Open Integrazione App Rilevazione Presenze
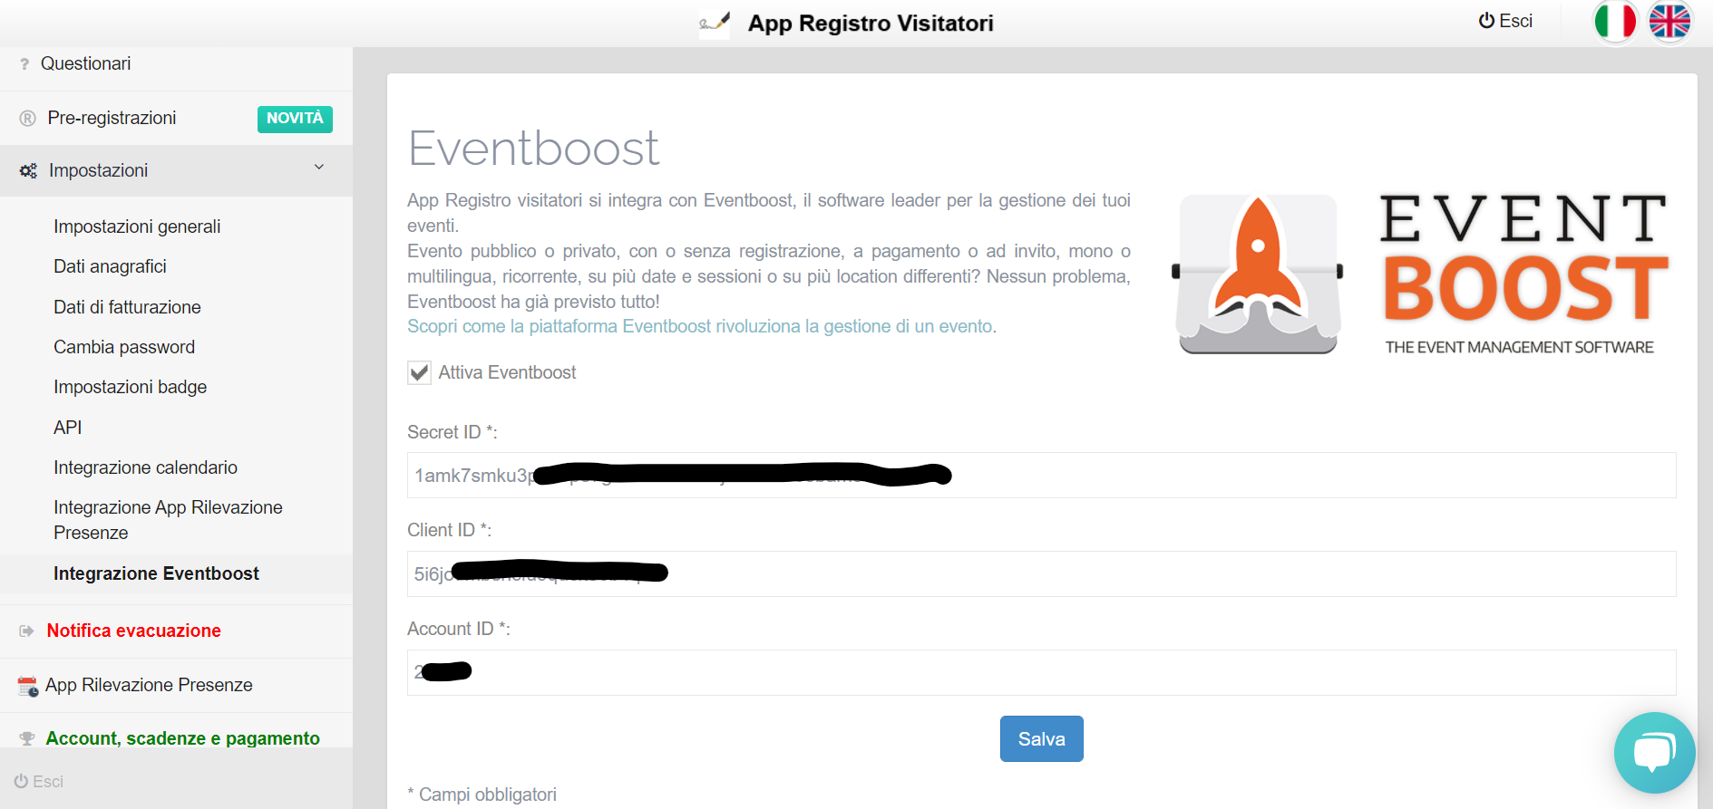The height and width of the screenshot is (809, 1713). [168, 520]
